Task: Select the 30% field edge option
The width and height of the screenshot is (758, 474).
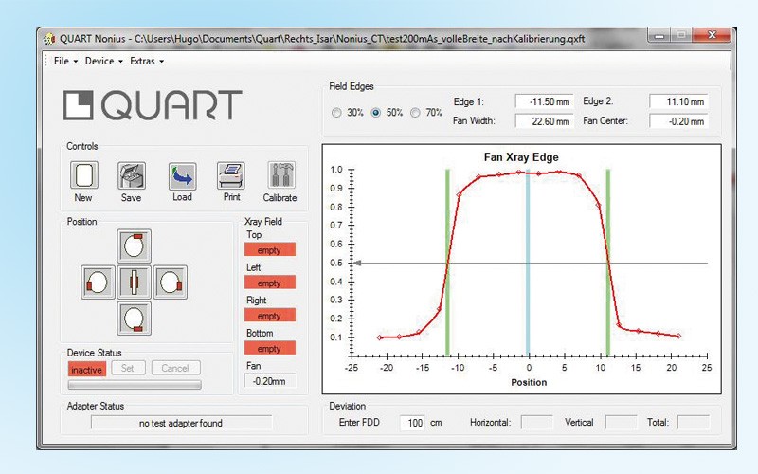Action: [x=336, y=113]
